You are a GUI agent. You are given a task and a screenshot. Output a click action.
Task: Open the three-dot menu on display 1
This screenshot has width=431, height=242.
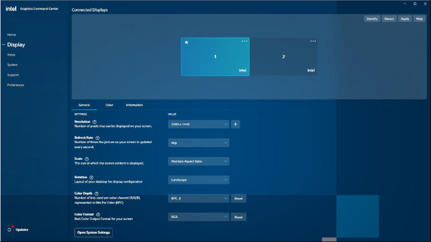[x=244, y=41]
